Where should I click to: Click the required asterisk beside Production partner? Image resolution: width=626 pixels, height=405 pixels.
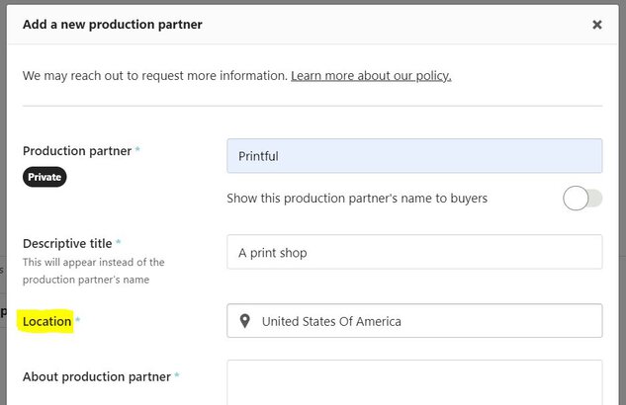click(x=137, y=149)
